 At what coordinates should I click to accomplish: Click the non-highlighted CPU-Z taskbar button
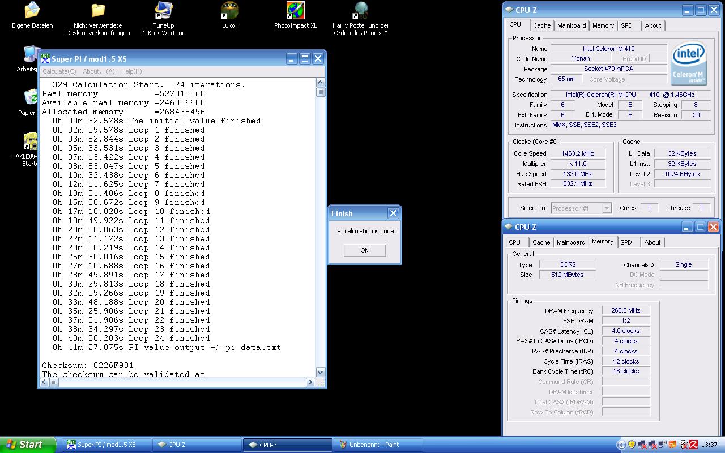pos(197,445)
